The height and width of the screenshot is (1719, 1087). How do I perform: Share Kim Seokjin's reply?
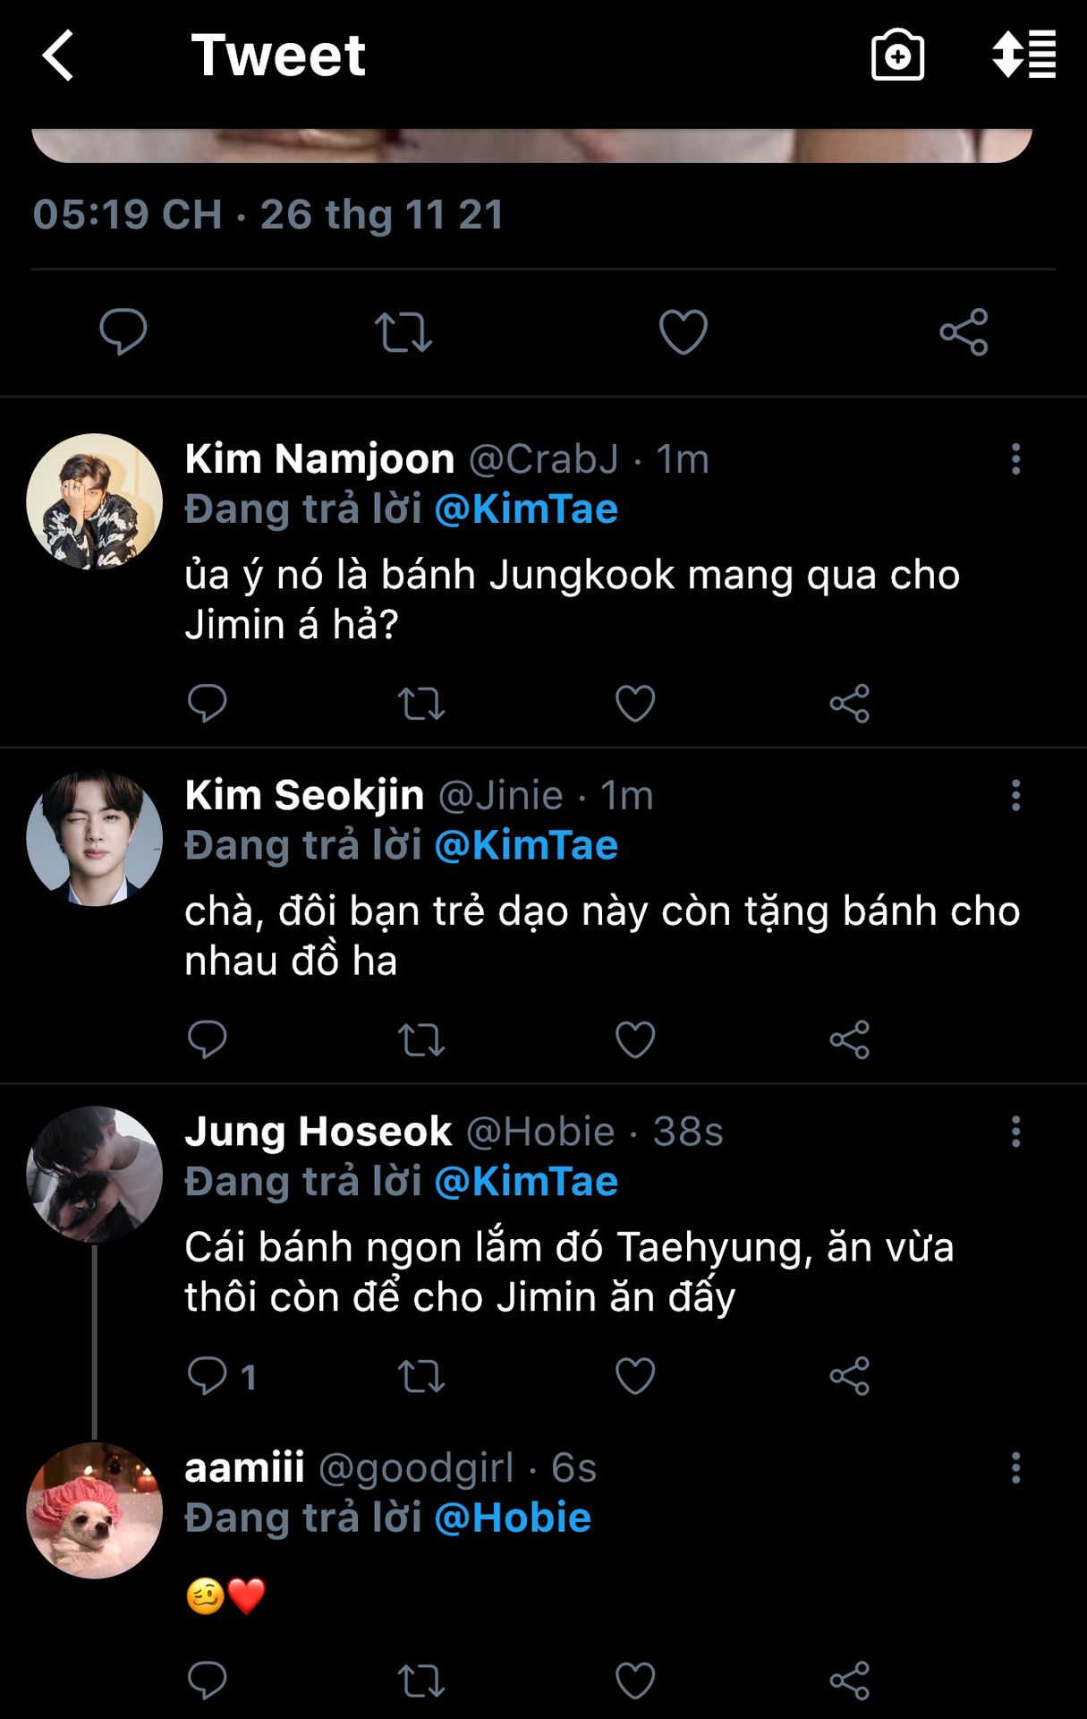coord(849,1039)
